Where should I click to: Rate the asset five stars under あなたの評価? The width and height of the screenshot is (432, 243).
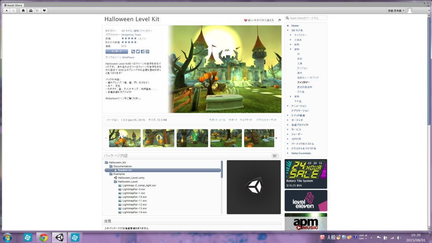point(136,42)
